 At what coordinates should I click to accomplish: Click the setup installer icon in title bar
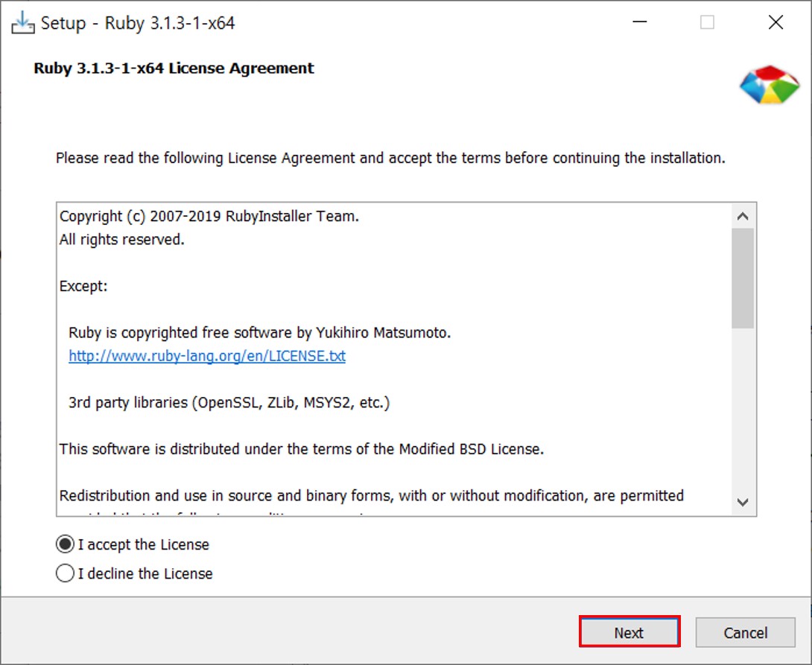(23, 23)
